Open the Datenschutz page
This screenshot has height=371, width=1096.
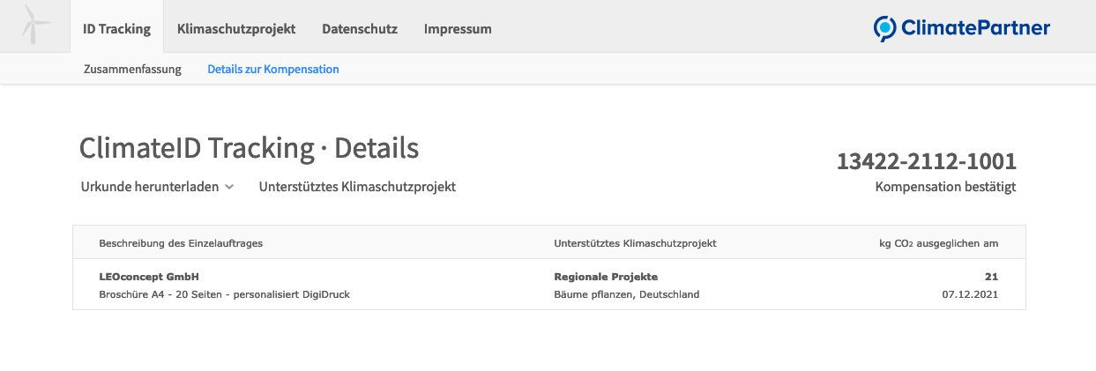(360, 28)
